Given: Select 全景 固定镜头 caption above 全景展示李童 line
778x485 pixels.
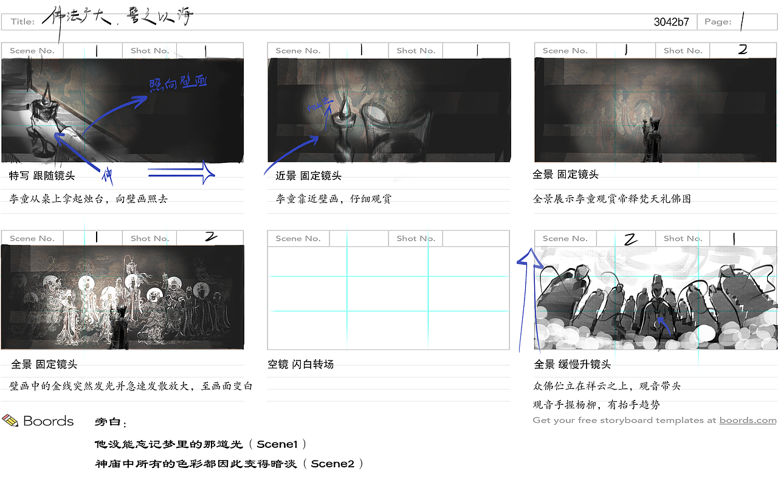Looking at the screenshot, I should [x=565, y=174].
